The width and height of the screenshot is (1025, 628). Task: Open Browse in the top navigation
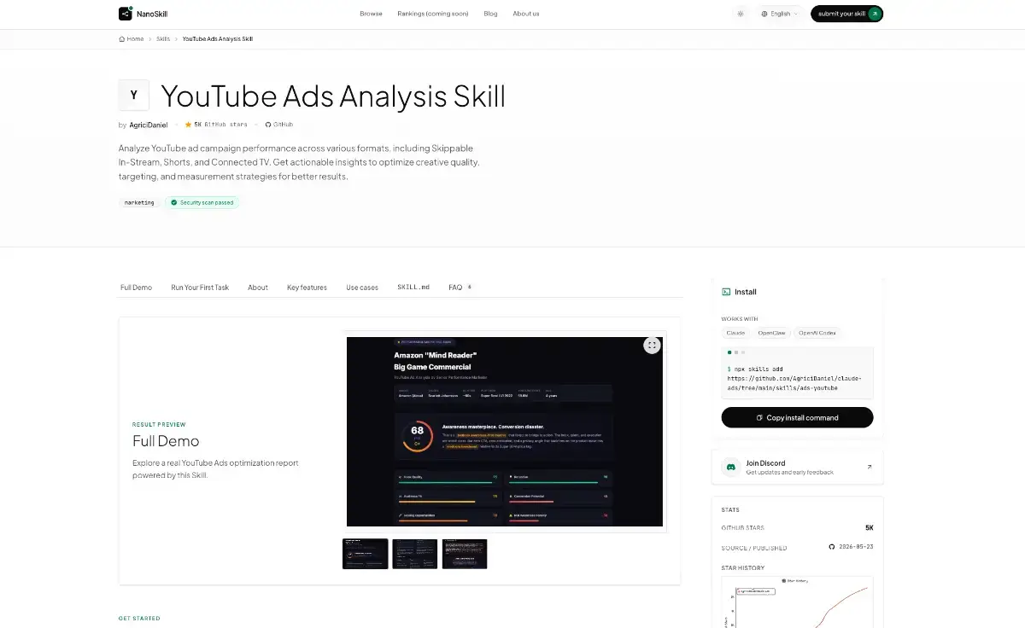[x=371, y=14]
